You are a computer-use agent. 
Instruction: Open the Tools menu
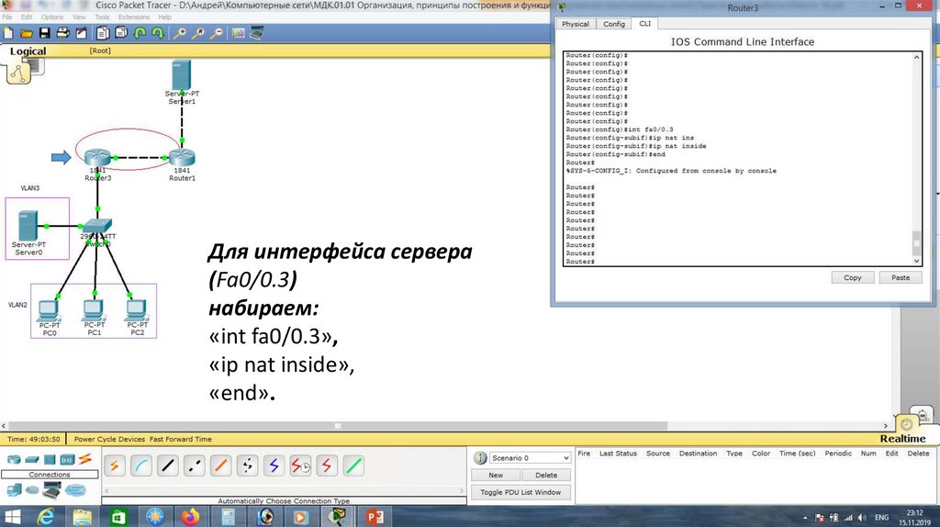click(102, 17)
